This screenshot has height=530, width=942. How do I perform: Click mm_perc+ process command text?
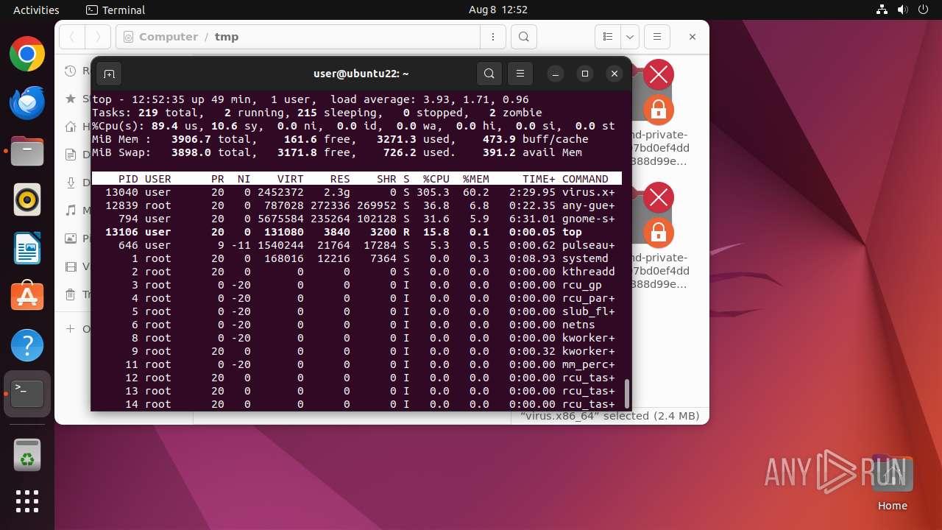point(588,364)
